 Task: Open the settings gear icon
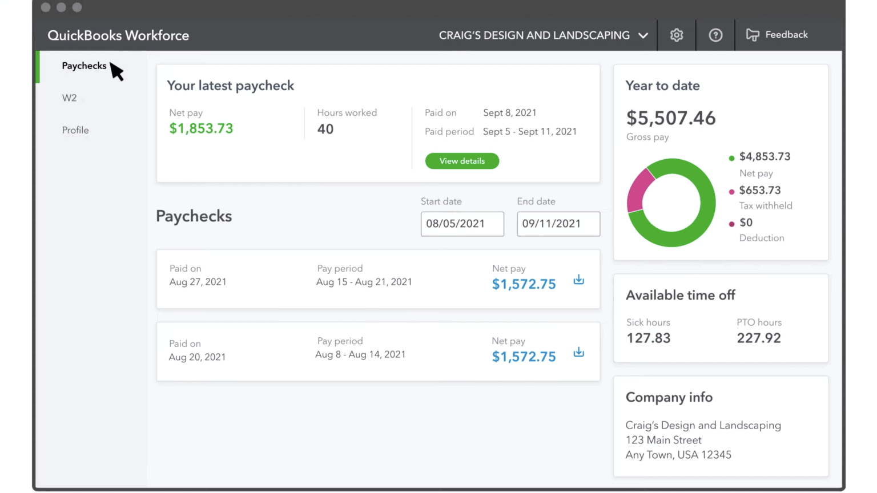click(677, 35)
